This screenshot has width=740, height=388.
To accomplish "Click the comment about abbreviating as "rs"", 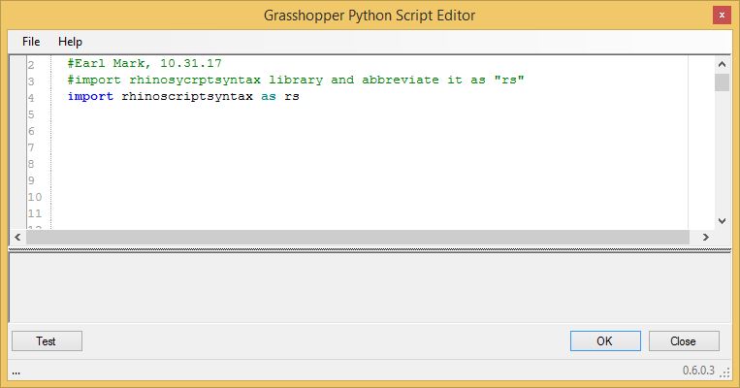I will point(296,80).
